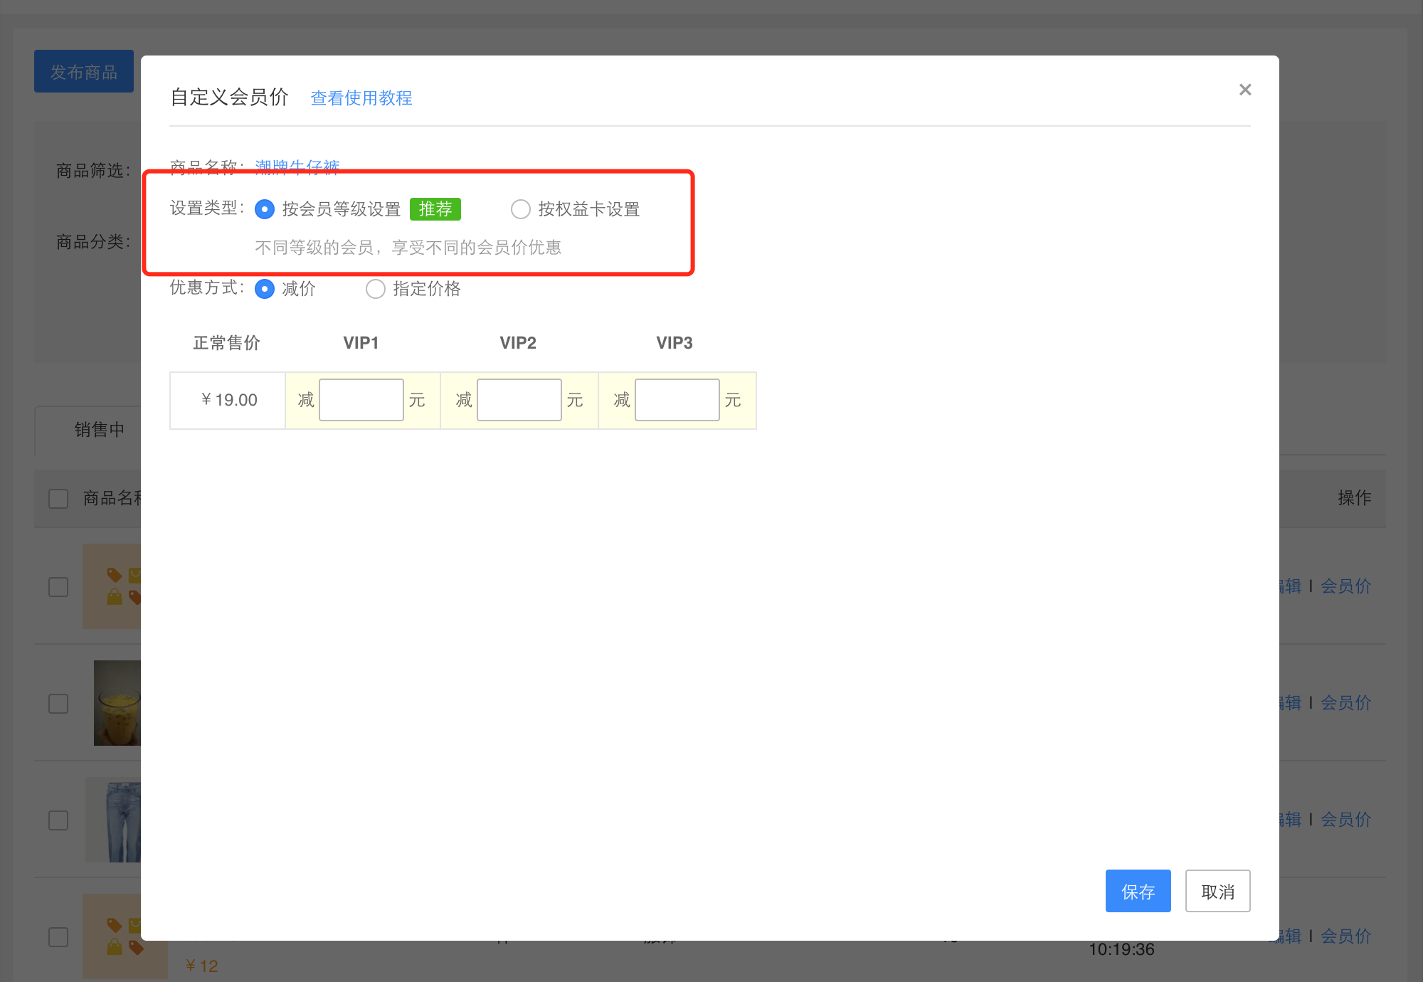Click the ¥19.00 normal price cell

click(x=228, y=400)
